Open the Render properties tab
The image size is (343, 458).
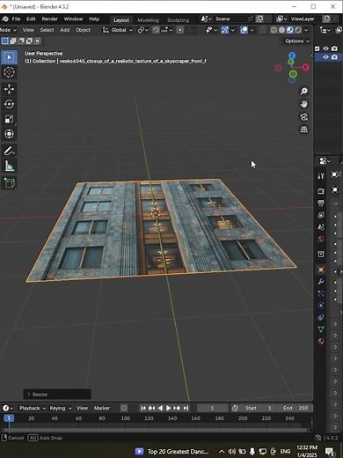321,191
